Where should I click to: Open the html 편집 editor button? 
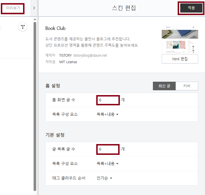coord(180,59)
